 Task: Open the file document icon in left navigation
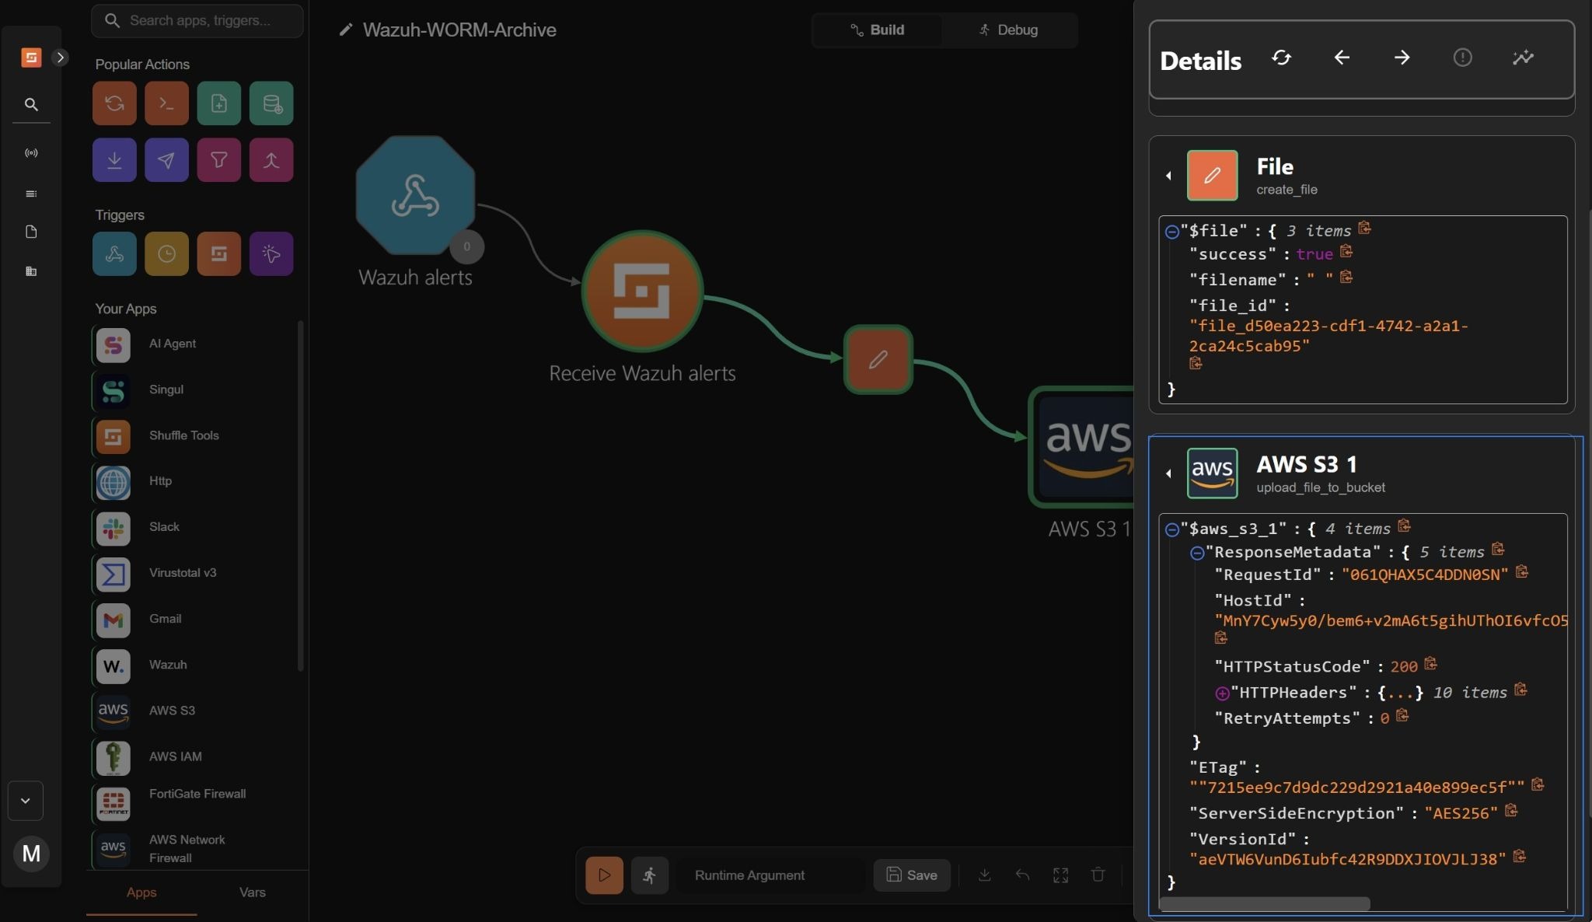pyautogui.click(x=31, y=232)
